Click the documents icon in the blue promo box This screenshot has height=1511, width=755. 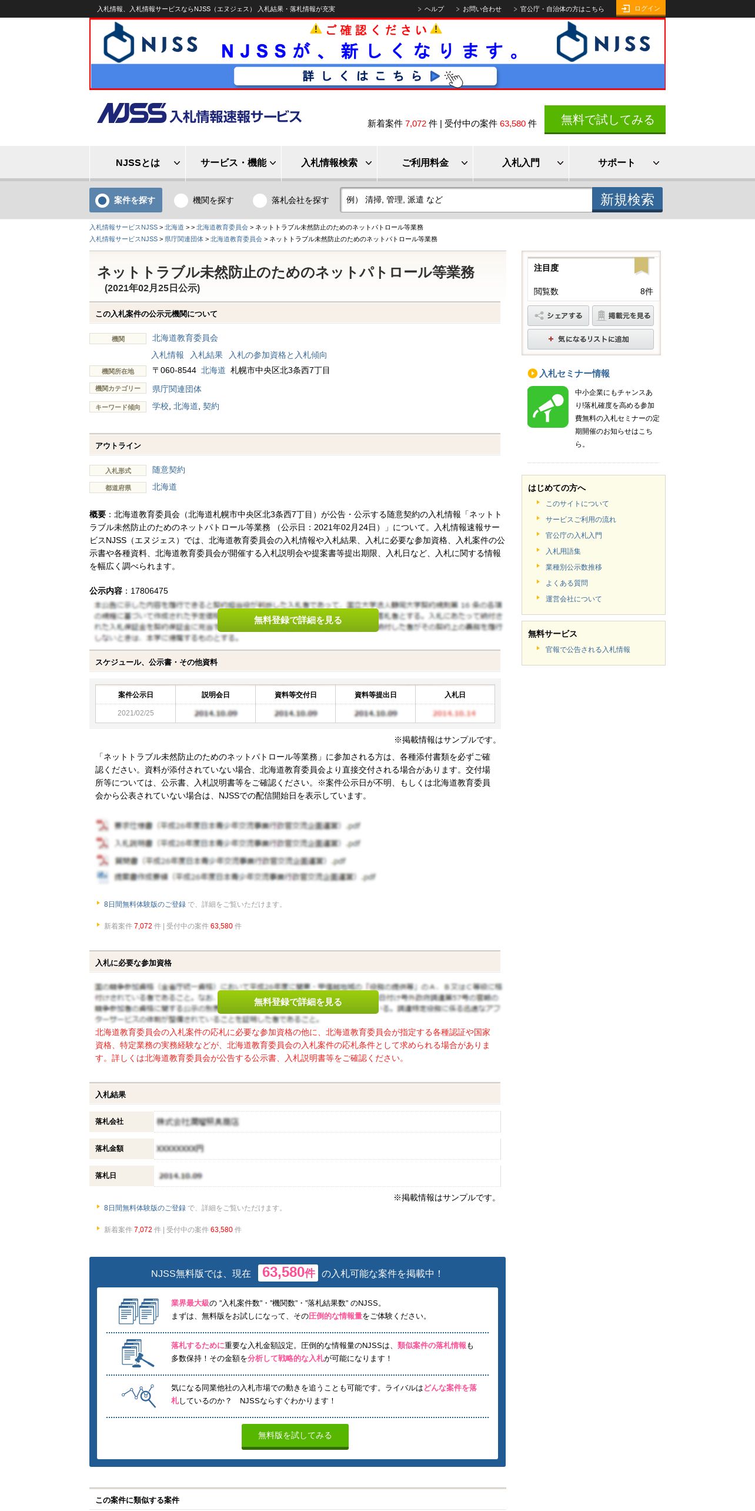point(138,1311)
